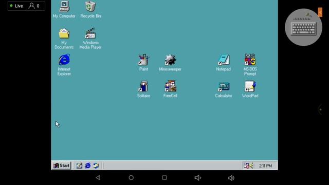Image resolution: width=329 pixels, height=185 pixels.
Task: Tap the floating on-screen keyboard button
Action: pyautogui.click(x=303, y=27)
